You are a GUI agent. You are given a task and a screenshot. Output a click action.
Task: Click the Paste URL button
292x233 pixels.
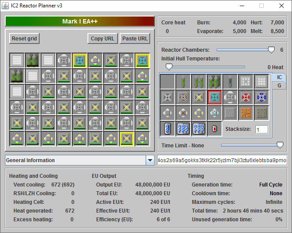point(135,39)
